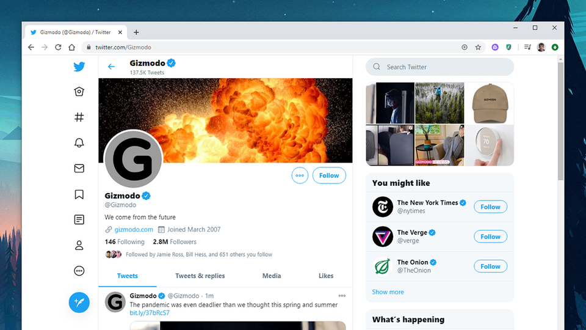This screenshot has height=330, width=586.
Task: Switch to the Media tab
Action: pos(271,276)
